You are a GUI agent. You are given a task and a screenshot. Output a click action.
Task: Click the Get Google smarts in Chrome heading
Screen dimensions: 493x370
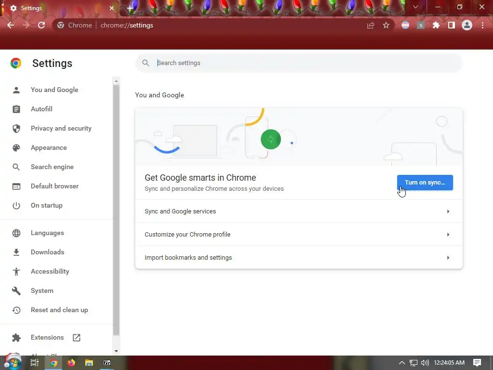pos(200,177)
